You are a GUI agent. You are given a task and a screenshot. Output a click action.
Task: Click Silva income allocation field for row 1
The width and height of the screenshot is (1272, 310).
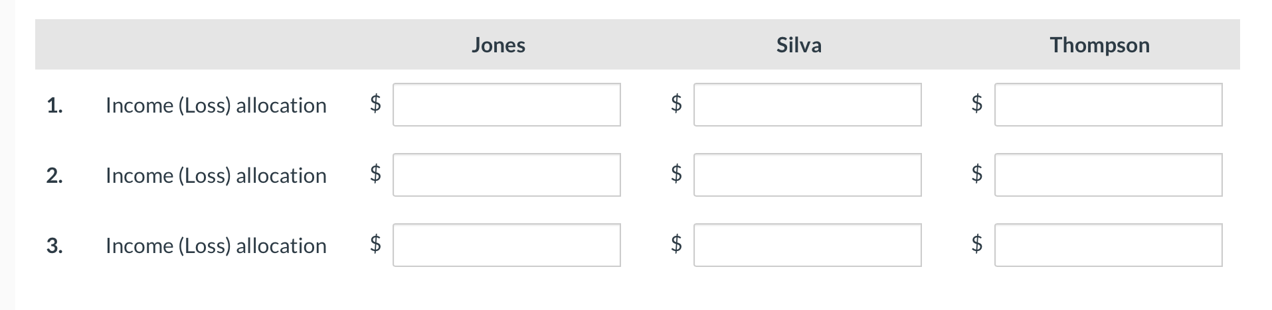point(807,105)
